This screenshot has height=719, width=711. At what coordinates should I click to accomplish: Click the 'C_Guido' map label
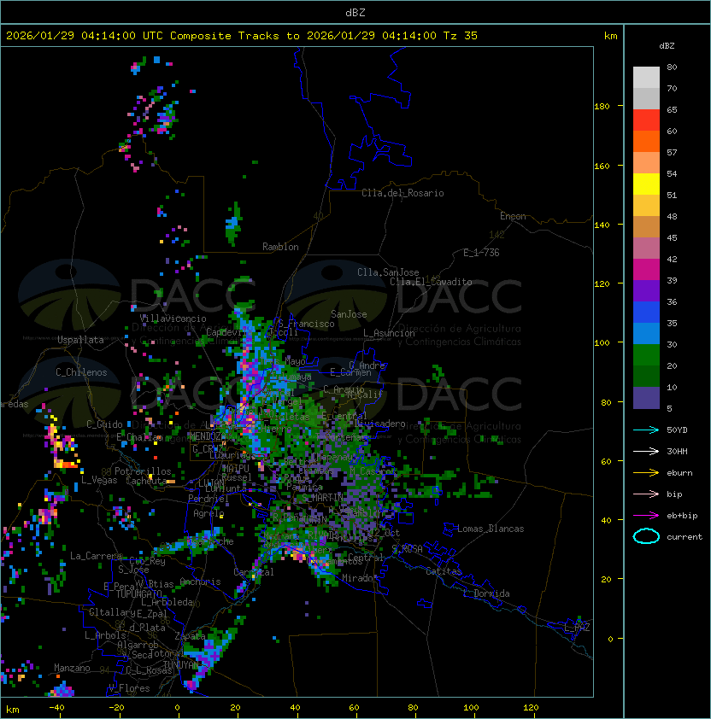[104, 424]
